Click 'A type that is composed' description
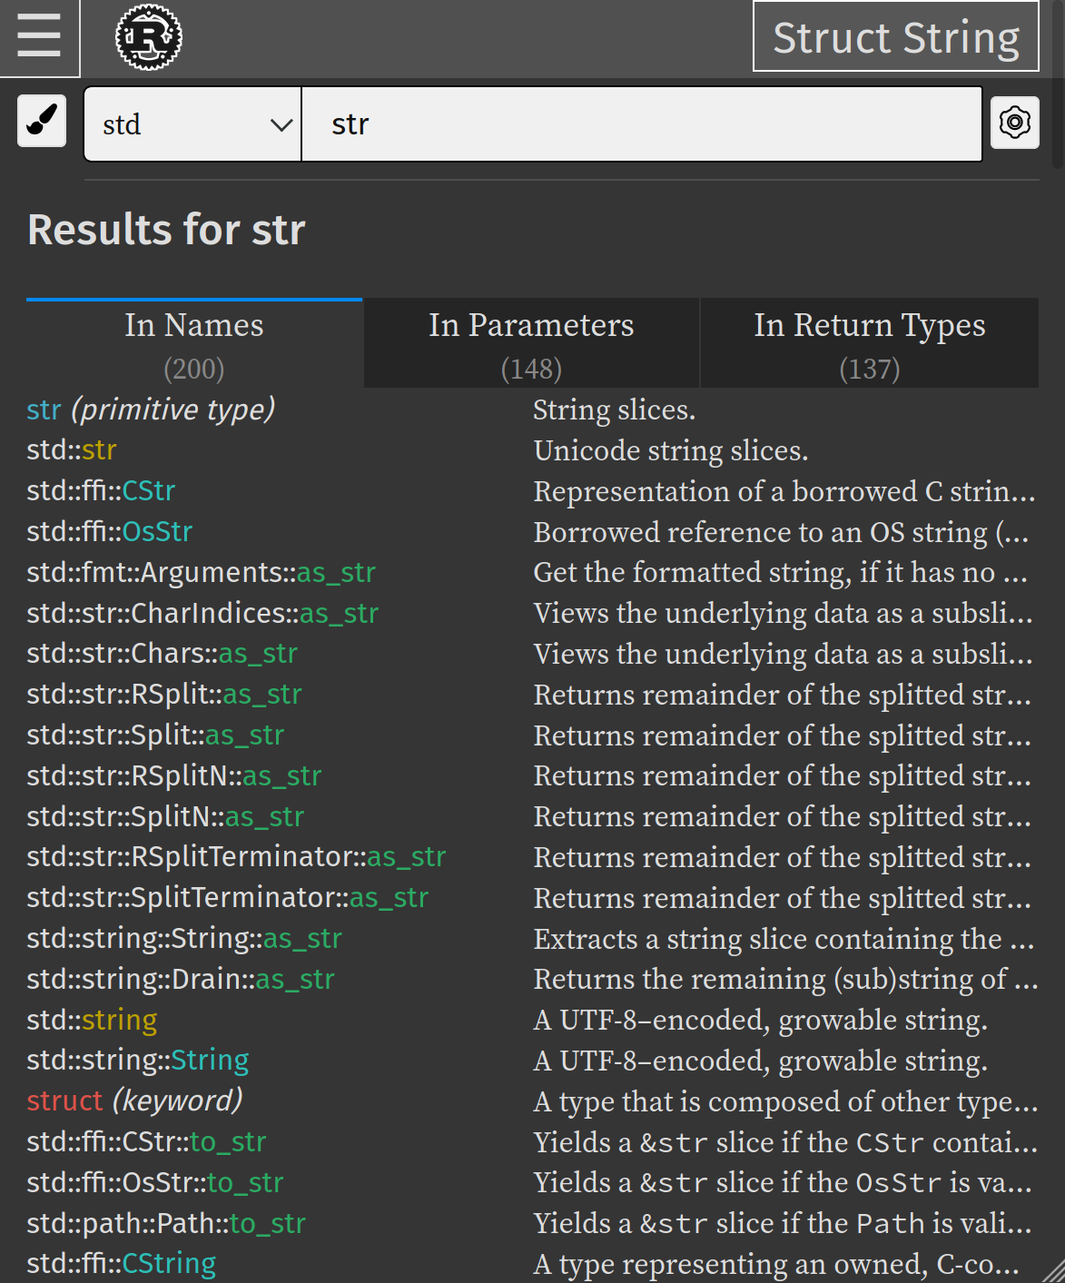This screenshot has height=1283, width=1065. point(786,1101)
